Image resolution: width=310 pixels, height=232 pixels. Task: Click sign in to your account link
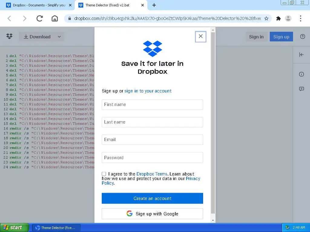(x=148, y=91)
